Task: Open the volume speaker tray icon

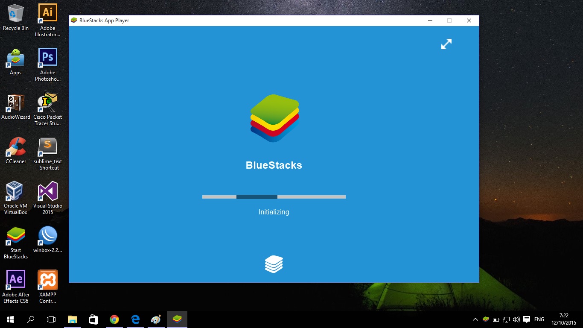Action: pyautogui.click(x=516, y=319)
